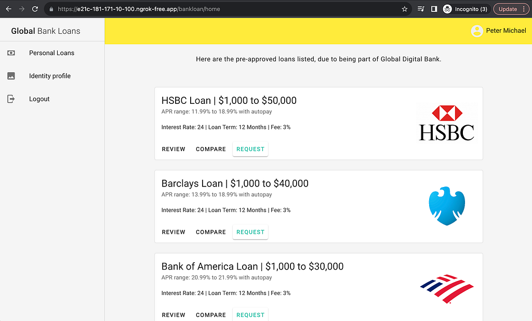Click the user avatar icon
The height and width of the screenshot is (321, 532).
point(477,31)
